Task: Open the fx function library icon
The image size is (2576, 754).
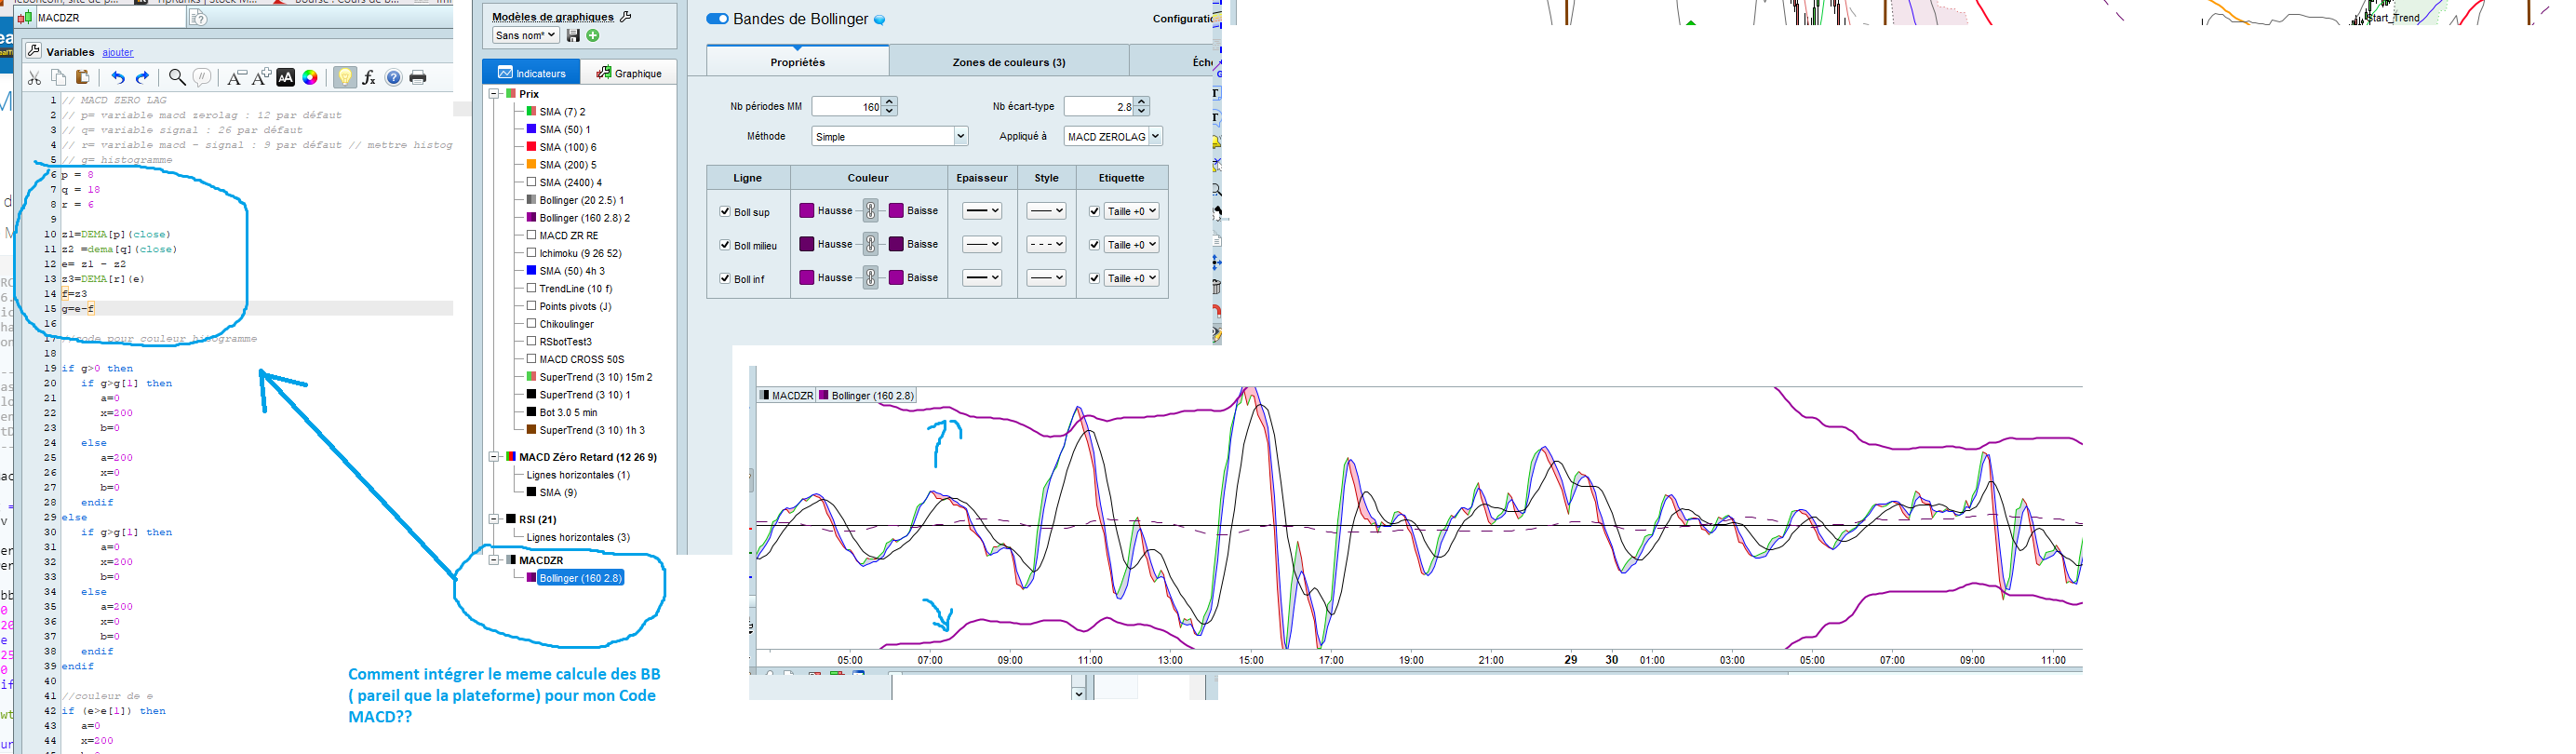Action: click(x=369, y=78)
